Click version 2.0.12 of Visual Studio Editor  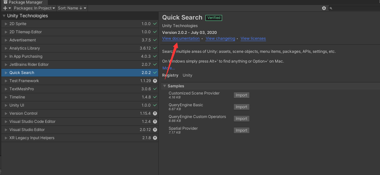tap(145, 130)
